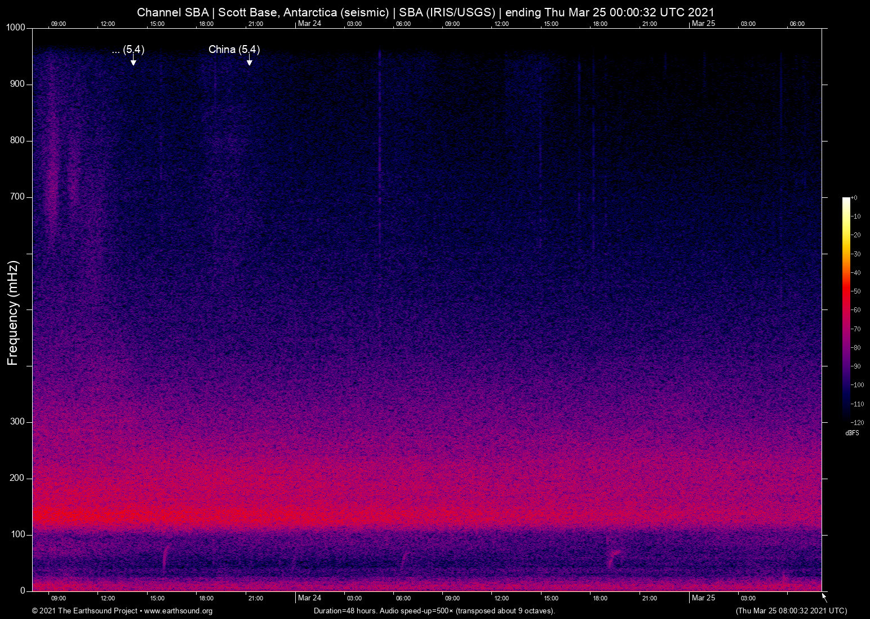The width and height of the screenshot is (870, 619).
Task: Click the -120 value on the color scale
Action: (857, 422)
